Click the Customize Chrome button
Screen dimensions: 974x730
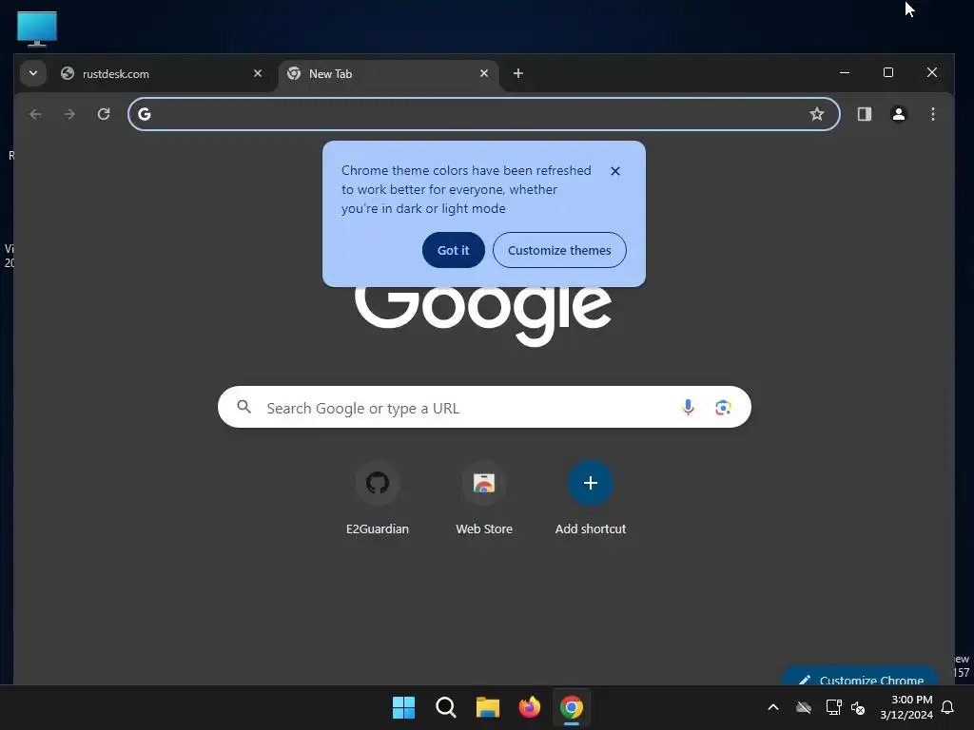click(x=860, y=678)
